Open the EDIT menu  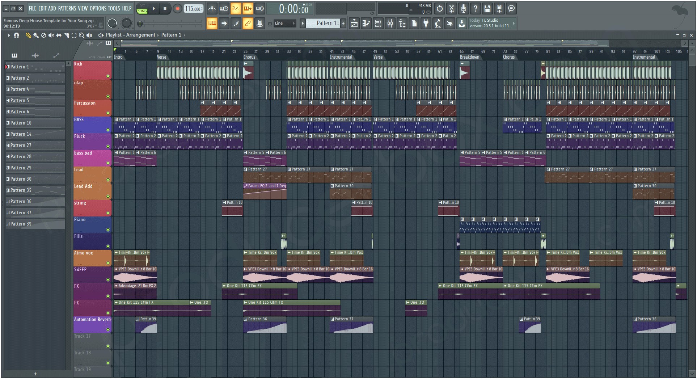tap(42, 8)
